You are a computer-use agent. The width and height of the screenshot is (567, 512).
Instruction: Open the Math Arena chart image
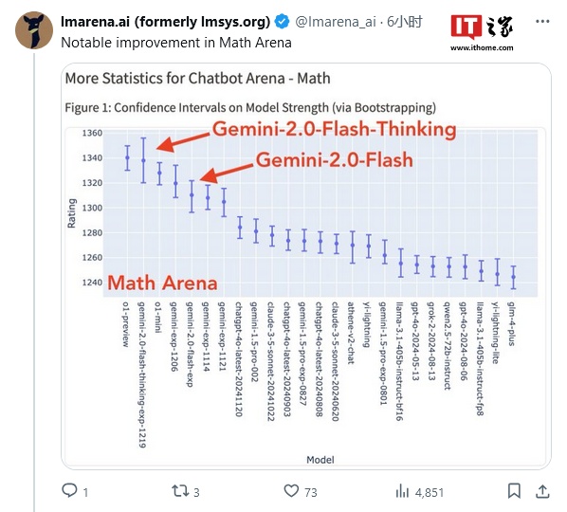pos(306,265)
